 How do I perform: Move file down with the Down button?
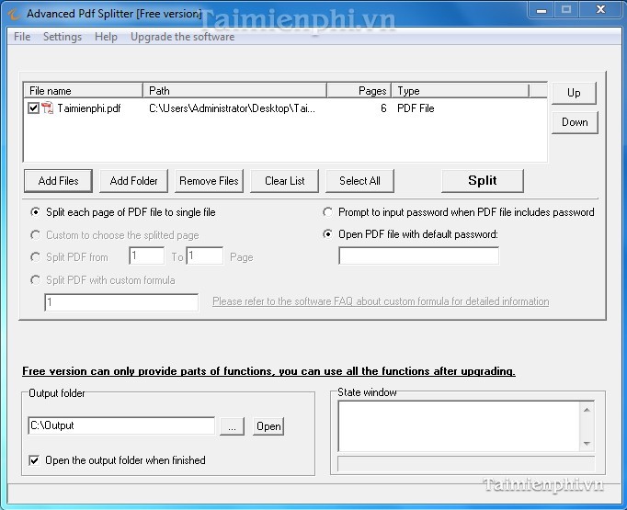tap(575, 122)
